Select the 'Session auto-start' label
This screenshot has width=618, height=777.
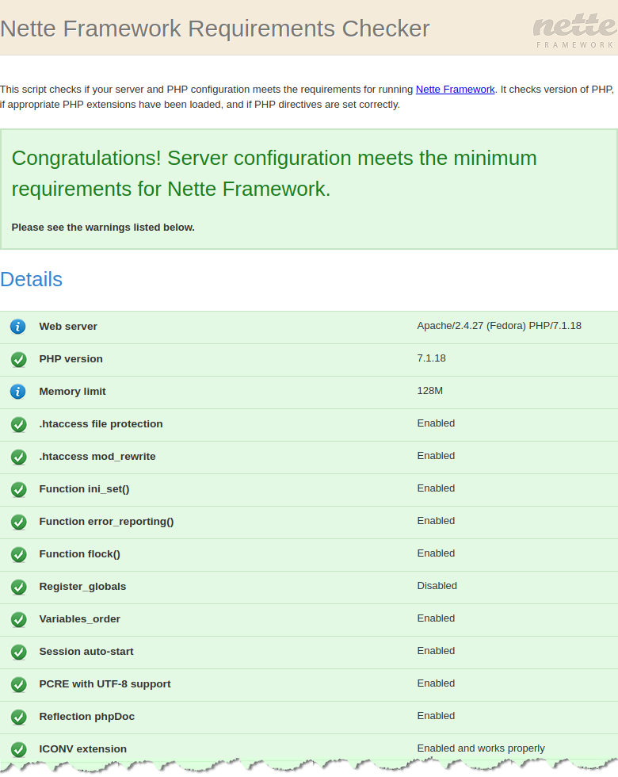click(86, 651)
